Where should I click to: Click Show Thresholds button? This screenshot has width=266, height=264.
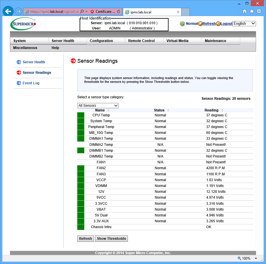pos(111,239)
